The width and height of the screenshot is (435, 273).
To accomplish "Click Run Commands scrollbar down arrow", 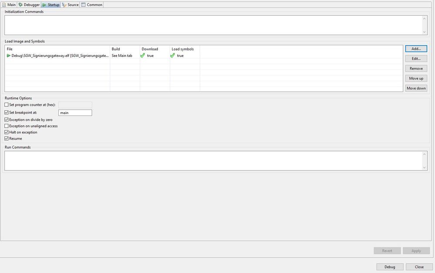I will coord(424,167).
